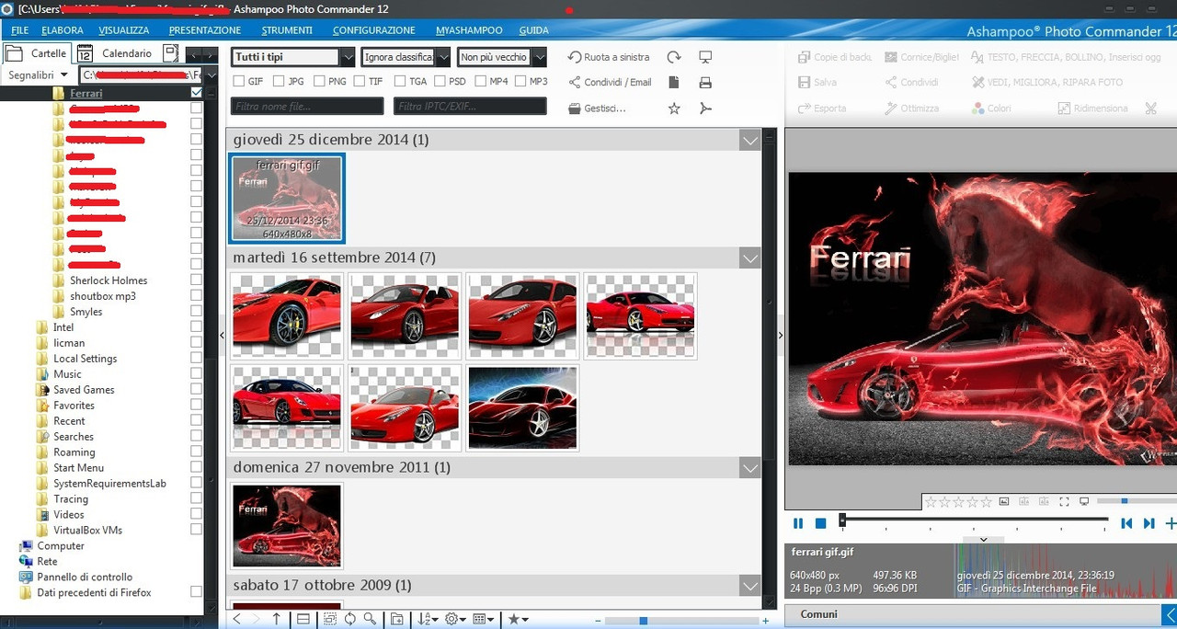Click Ridimensiona button
This screenshot has height=629, width=1177.
pos(1092,109)
